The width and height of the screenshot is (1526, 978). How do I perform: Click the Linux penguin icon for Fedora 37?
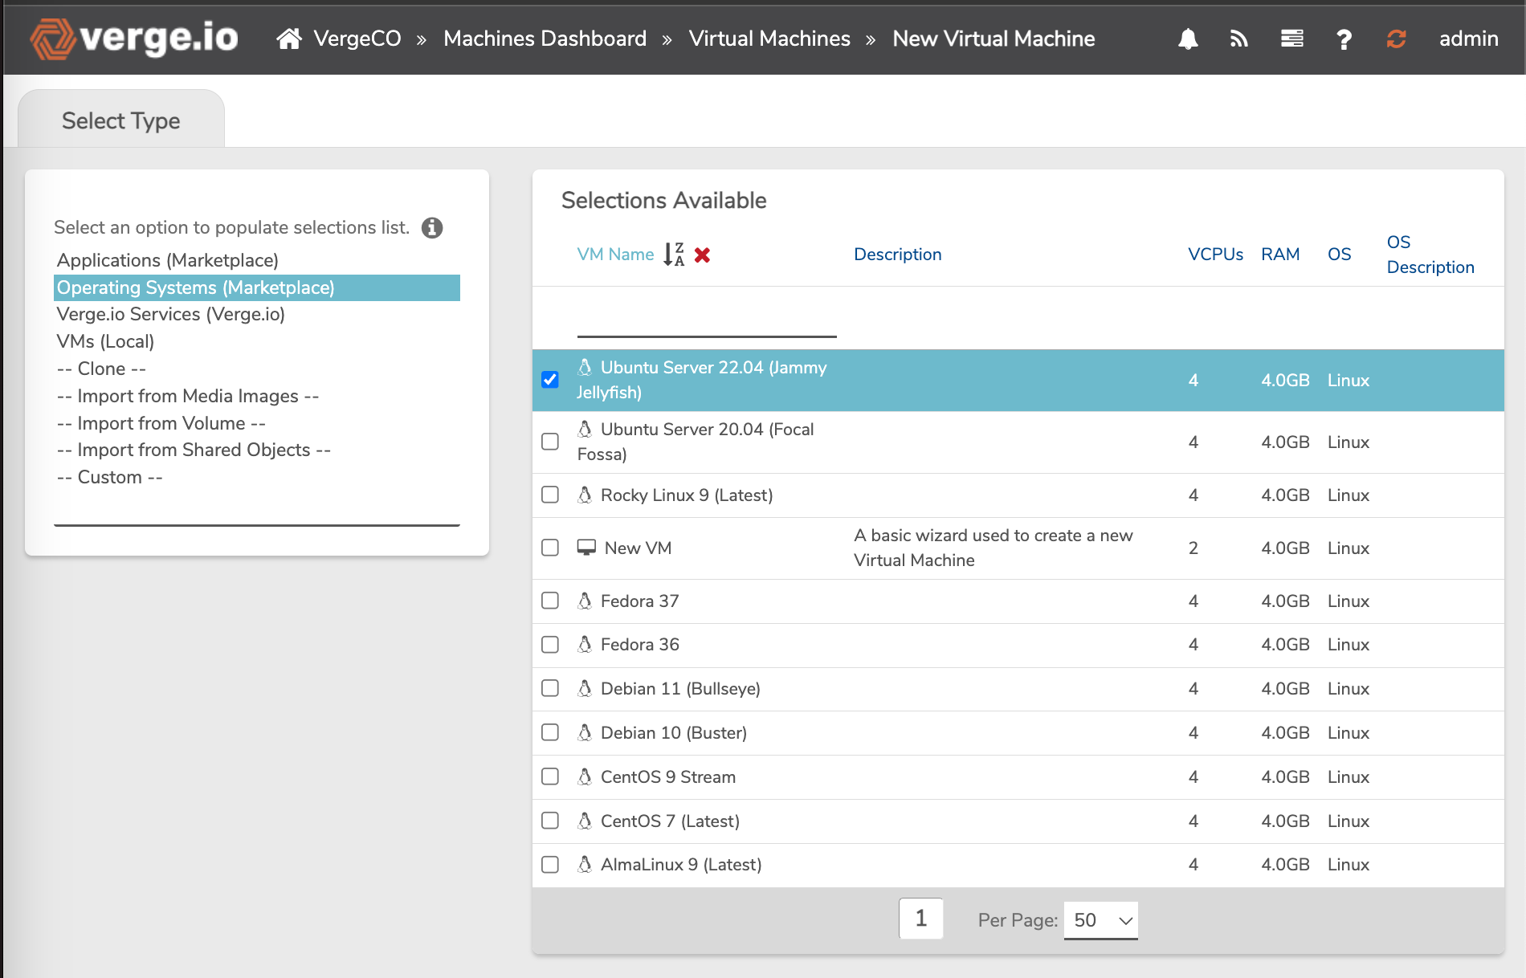click(x=586, y=601)
